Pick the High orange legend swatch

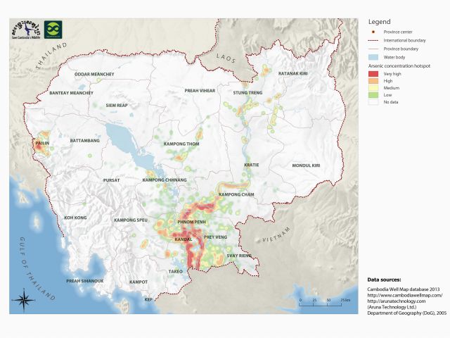[373, 81]
